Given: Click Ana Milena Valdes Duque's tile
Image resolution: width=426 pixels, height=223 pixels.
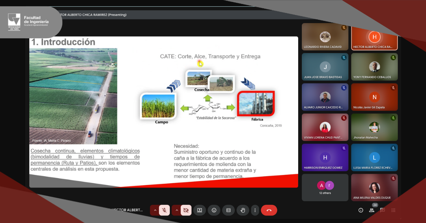Looking at the screenshot, I should click(374, 188).
